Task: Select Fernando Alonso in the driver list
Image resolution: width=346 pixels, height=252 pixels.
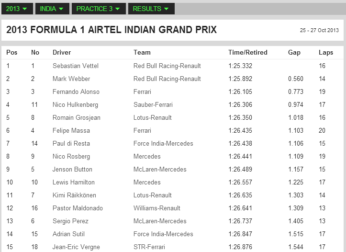Action: [76, 92]
